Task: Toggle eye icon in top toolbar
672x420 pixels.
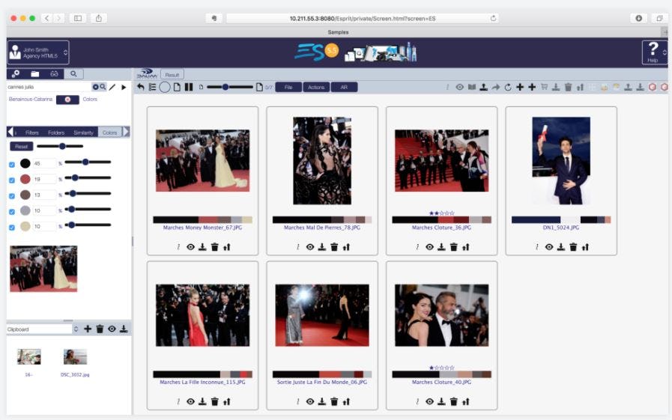Action: coord(460,88)
